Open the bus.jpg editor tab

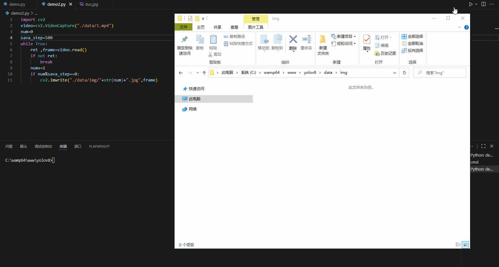point(92,4)
